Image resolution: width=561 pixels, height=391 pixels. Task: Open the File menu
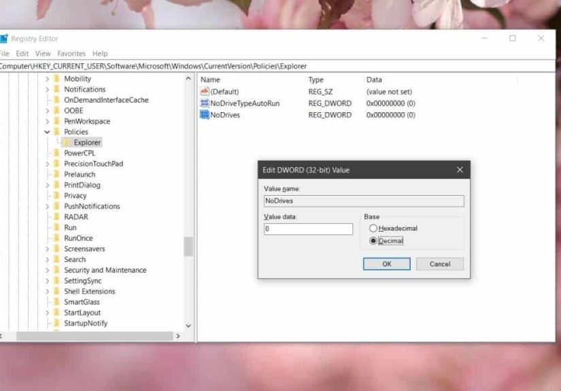[x=4, y=53]
